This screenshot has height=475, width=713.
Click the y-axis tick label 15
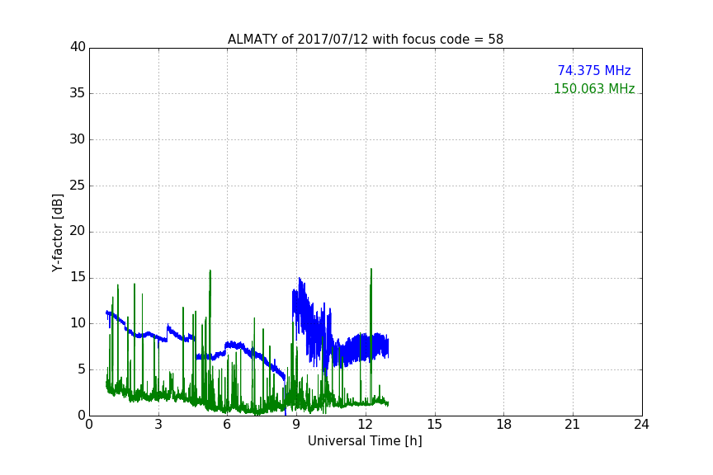(x=78, y=277)
